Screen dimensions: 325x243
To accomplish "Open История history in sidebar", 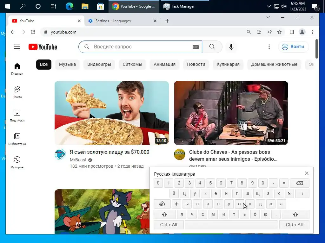I will (17, 162).
